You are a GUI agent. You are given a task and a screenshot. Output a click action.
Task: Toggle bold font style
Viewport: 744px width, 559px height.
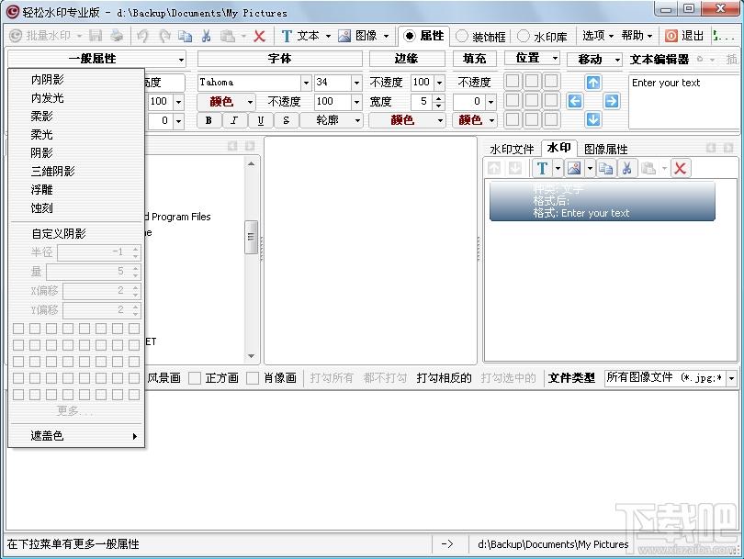209,120
